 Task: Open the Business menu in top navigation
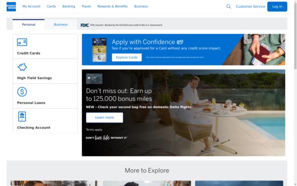141,6
